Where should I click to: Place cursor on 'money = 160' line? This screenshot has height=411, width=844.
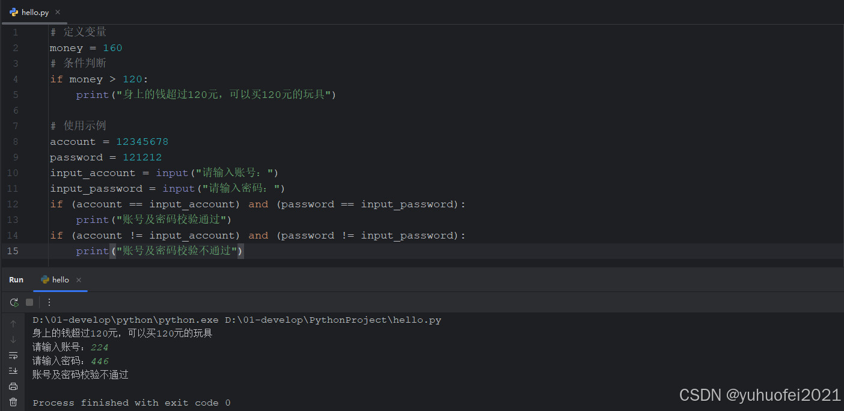tap(86, 48)
